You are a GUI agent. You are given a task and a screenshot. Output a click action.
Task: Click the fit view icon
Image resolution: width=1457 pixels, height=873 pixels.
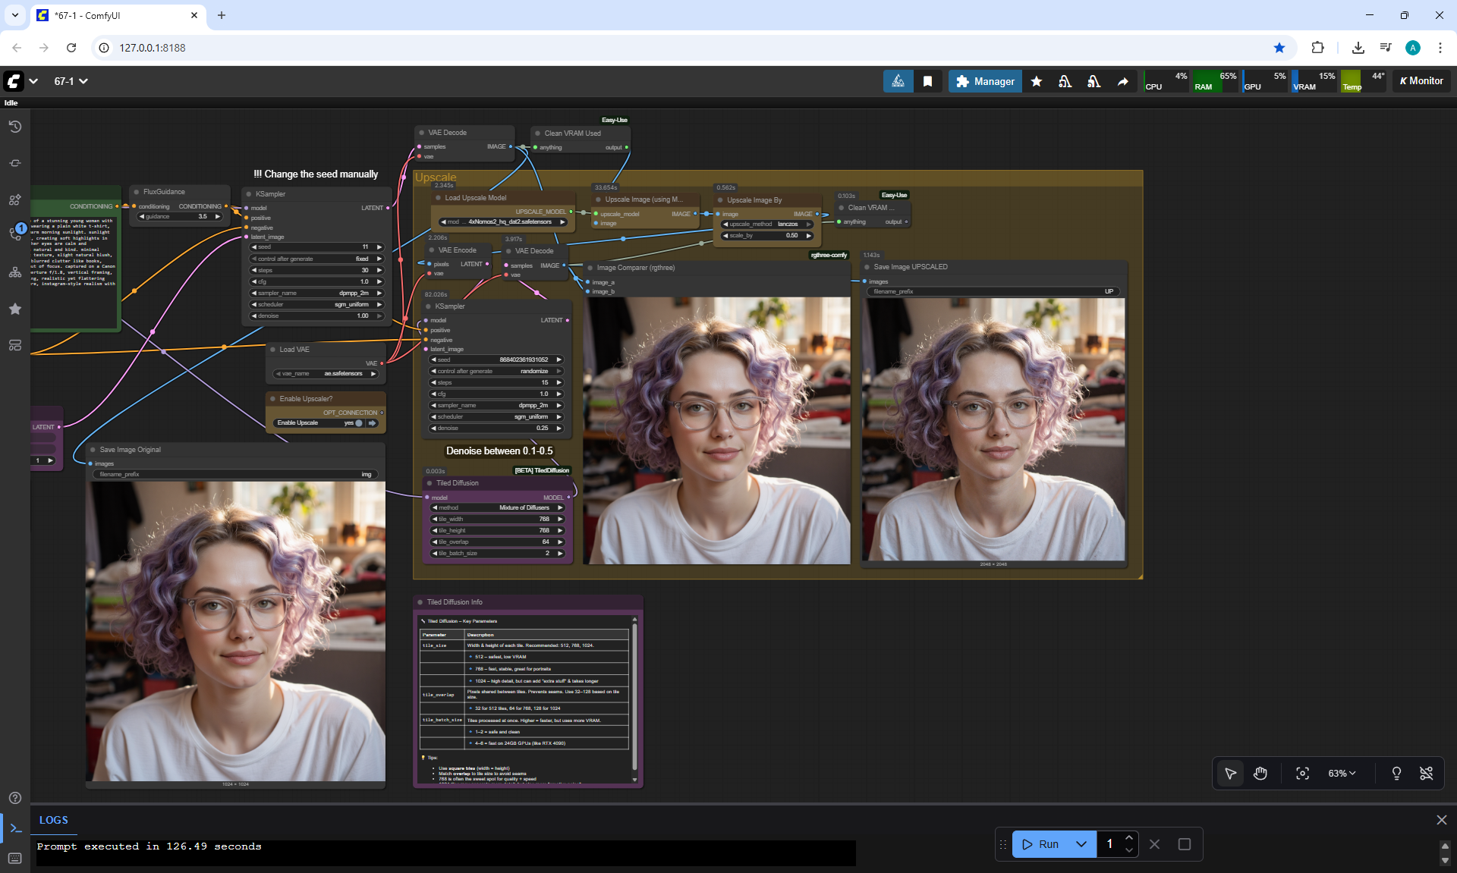click(1302, 773)
